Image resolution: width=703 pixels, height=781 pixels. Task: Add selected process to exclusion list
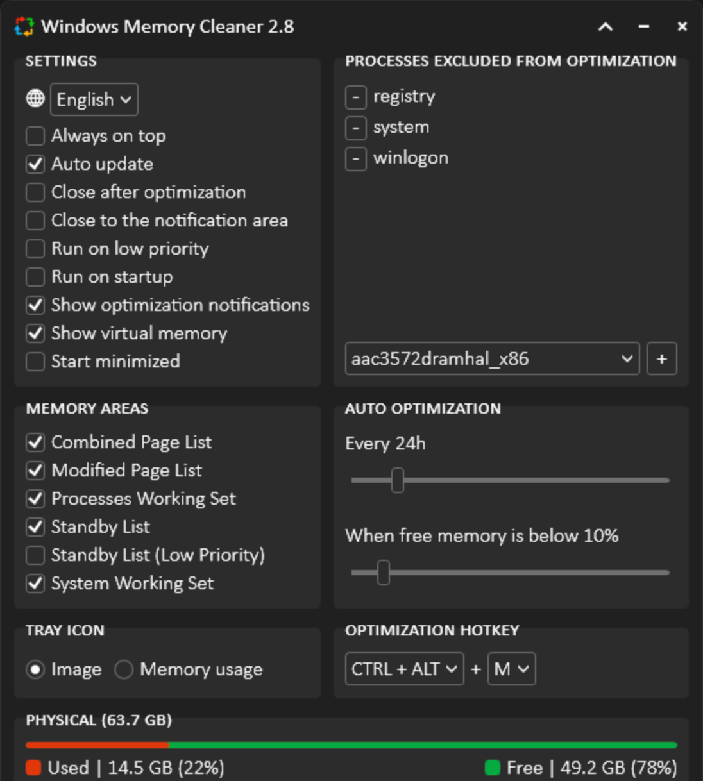(x=661, y=359)
